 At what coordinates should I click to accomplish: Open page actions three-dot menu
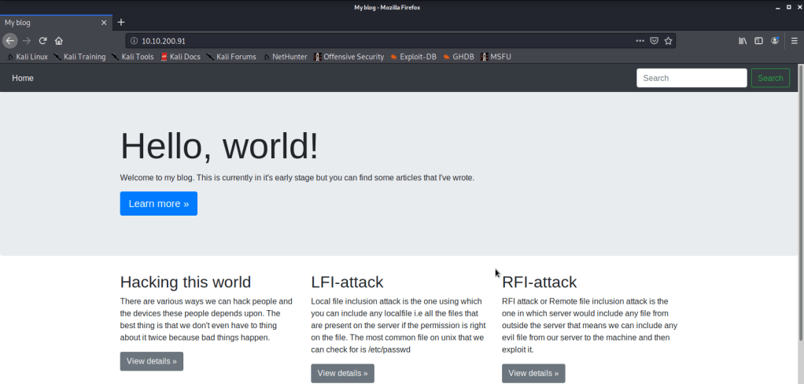pos(640,41)
